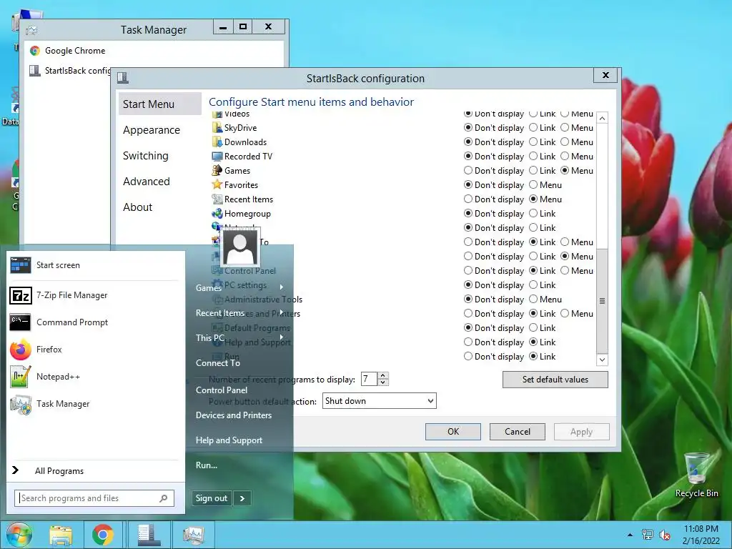Expand Recent Items submenu arrow
The height and width of the screenshot is (549, 732).
click(282, 312)
